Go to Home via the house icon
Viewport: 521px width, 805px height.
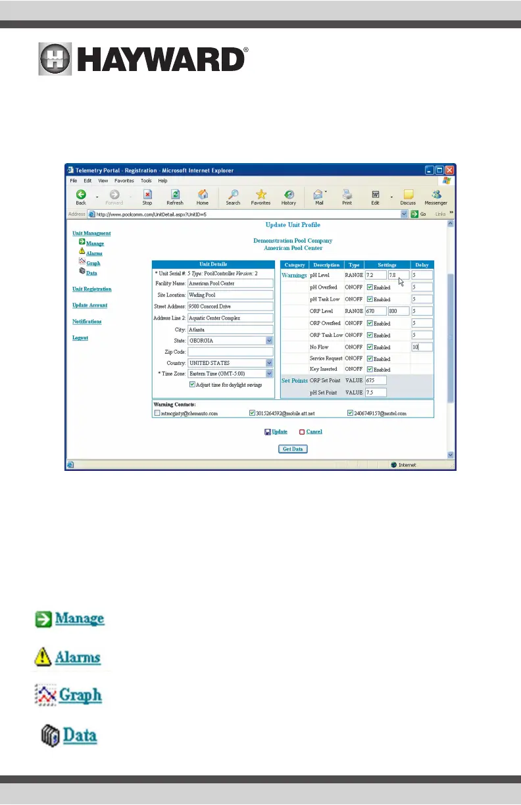[x=203, y=194]
